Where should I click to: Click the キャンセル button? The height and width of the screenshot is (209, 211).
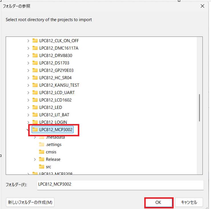189,202
